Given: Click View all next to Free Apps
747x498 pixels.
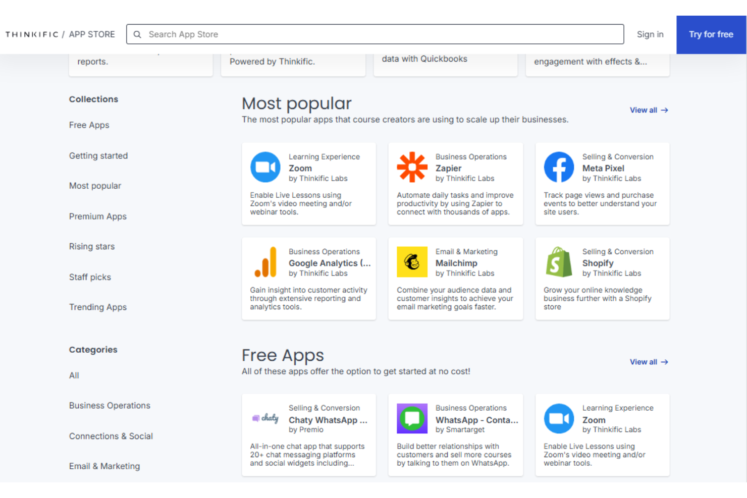Looking at the screenshot, I should pyautogui.click(x=649, y=361).
